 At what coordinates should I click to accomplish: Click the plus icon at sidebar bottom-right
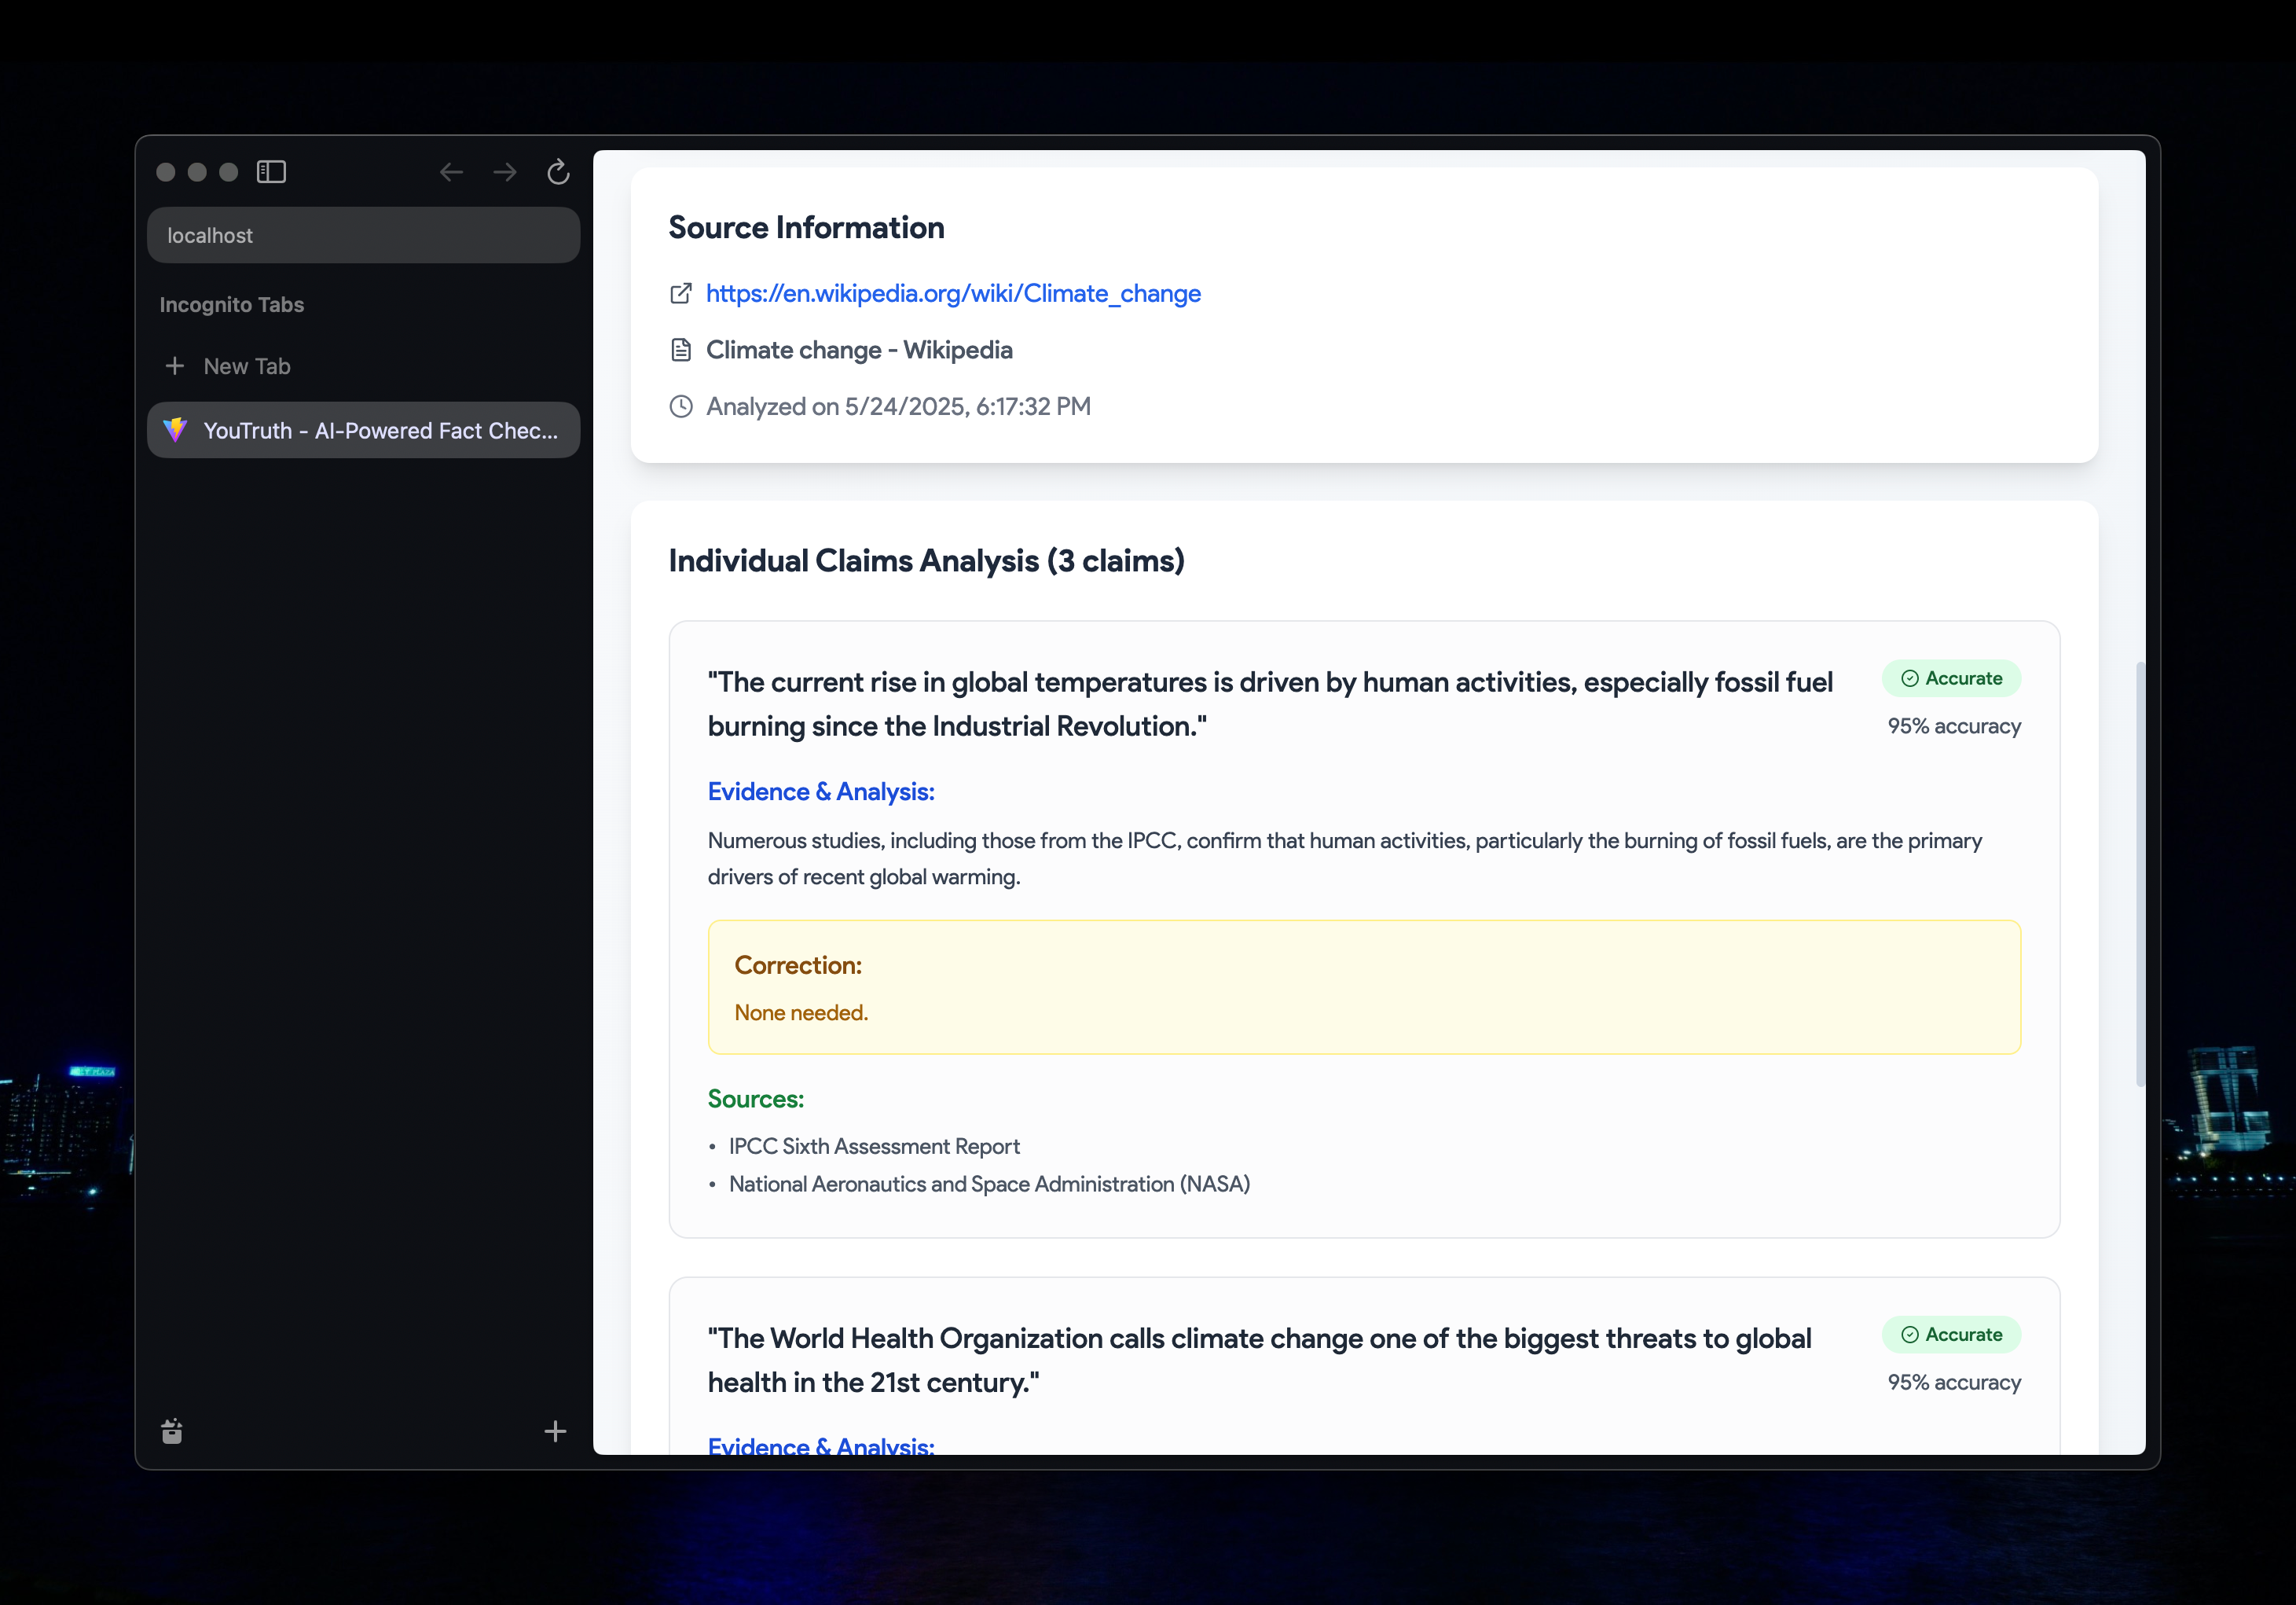(x=555, y=1432)
